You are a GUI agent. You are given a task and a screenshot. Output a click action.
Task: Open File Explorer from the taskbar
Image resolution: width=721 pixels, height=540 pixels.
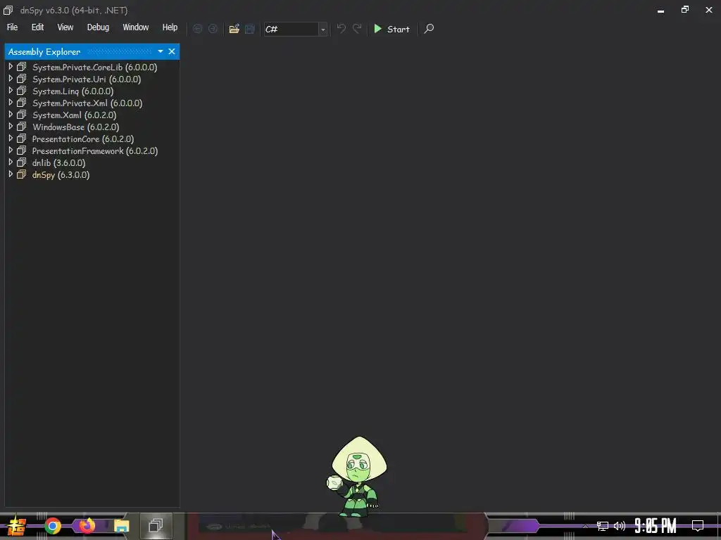tap(121, 526)
